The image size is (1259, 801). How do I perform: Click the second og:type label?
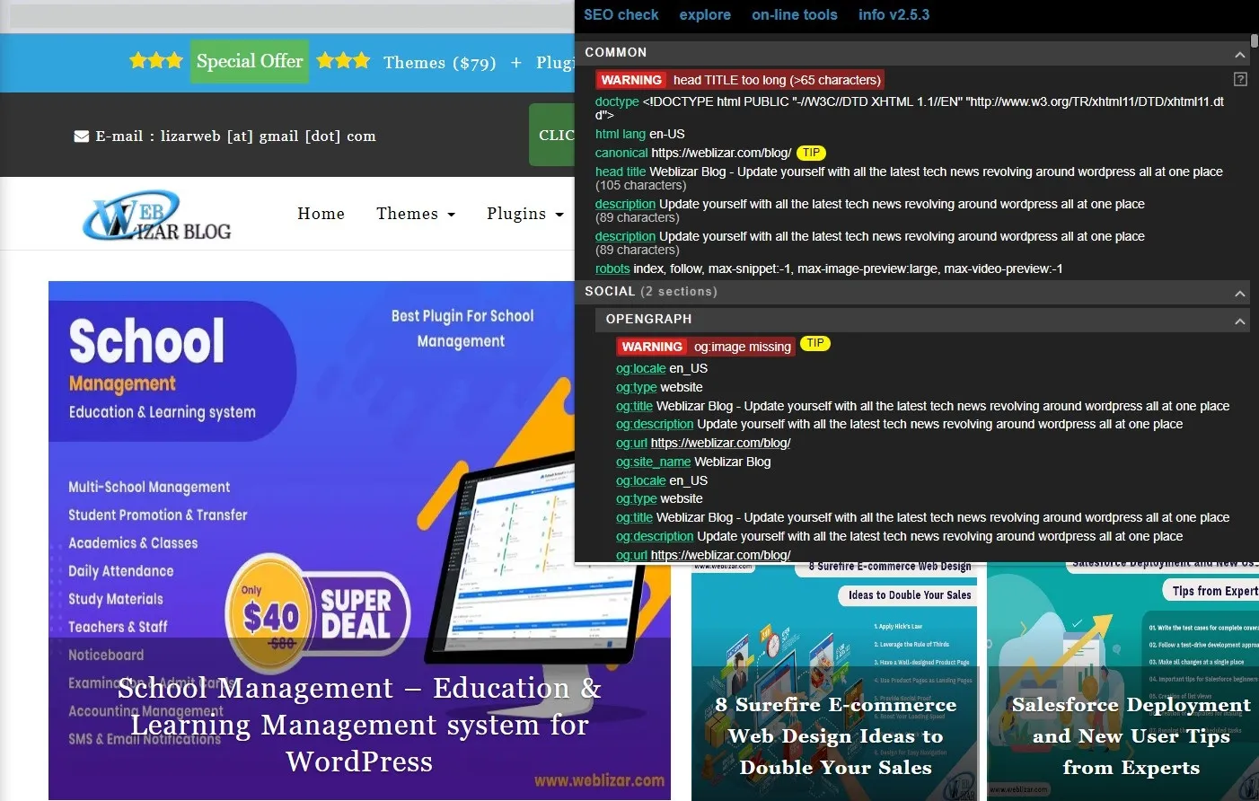(x=637, y=498)
